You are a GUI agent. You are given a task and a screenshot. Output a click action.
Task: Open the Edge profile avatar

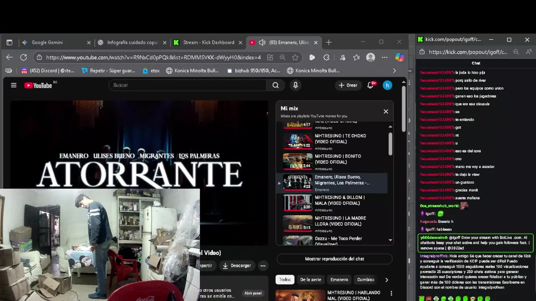tap(371, 57)
